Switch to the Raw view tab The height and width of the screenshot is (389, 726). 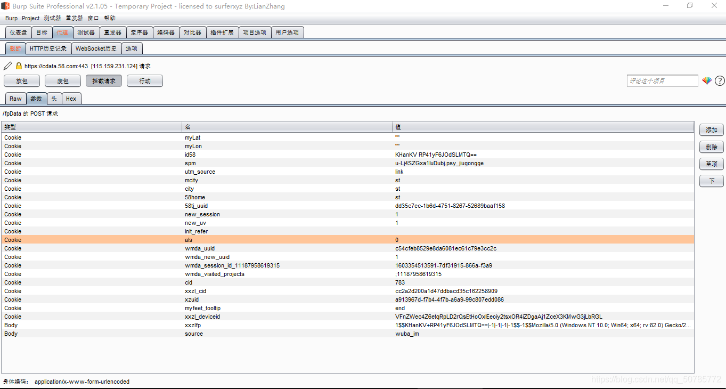[x=15, y=99]
